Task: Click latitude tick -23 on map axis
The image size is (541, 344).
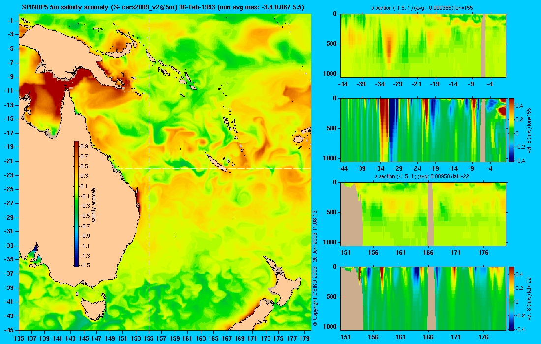Action: pyautogui.click(x=9, y=175)
